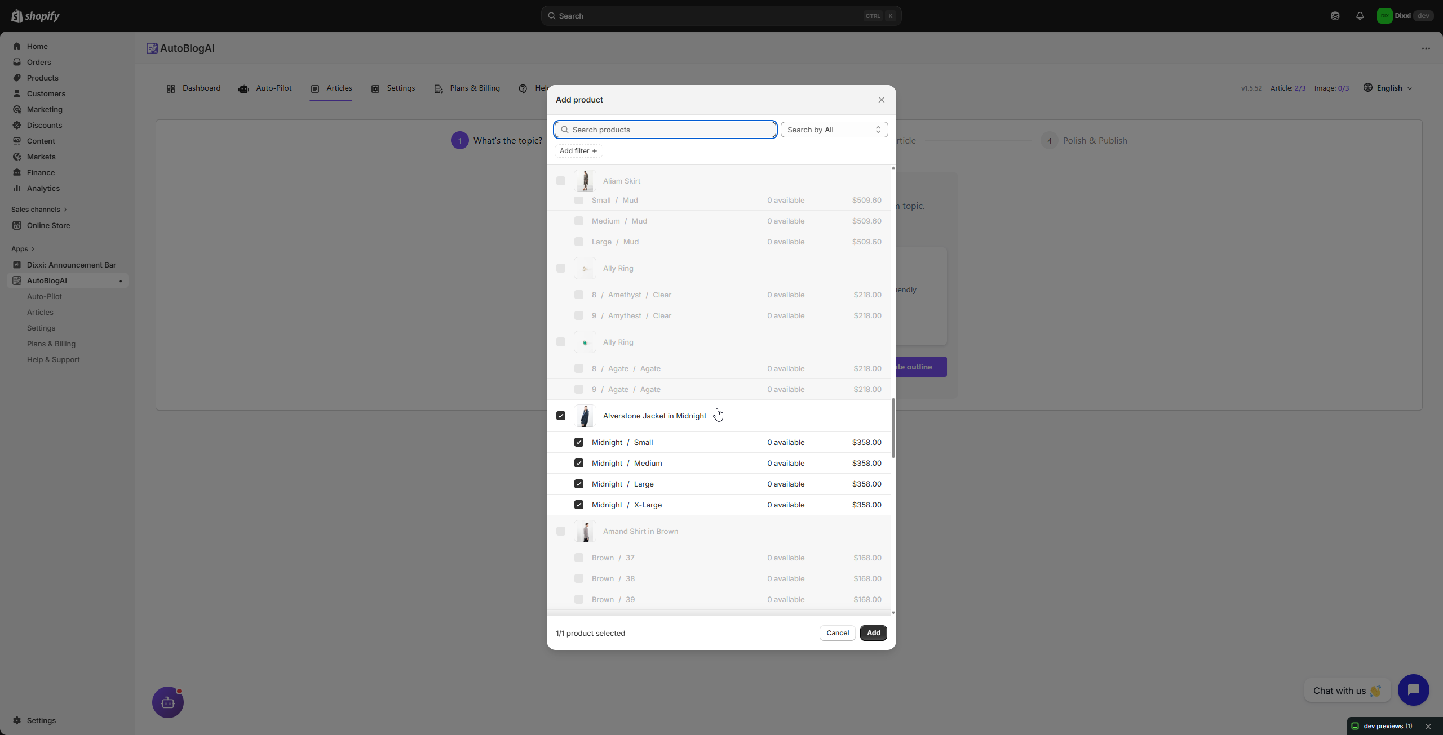Open the notifications bell icon

coord(1360,16)
